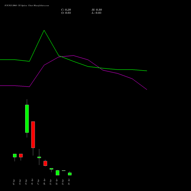Image resolution: width=191 pixels, height=191 pixels.
Task: Click the chart title text at top left
Action: (27, 6)
